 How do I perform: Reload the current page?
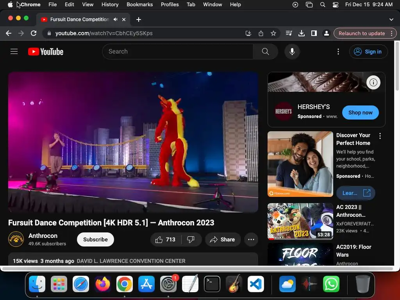(x=34, y=33)
